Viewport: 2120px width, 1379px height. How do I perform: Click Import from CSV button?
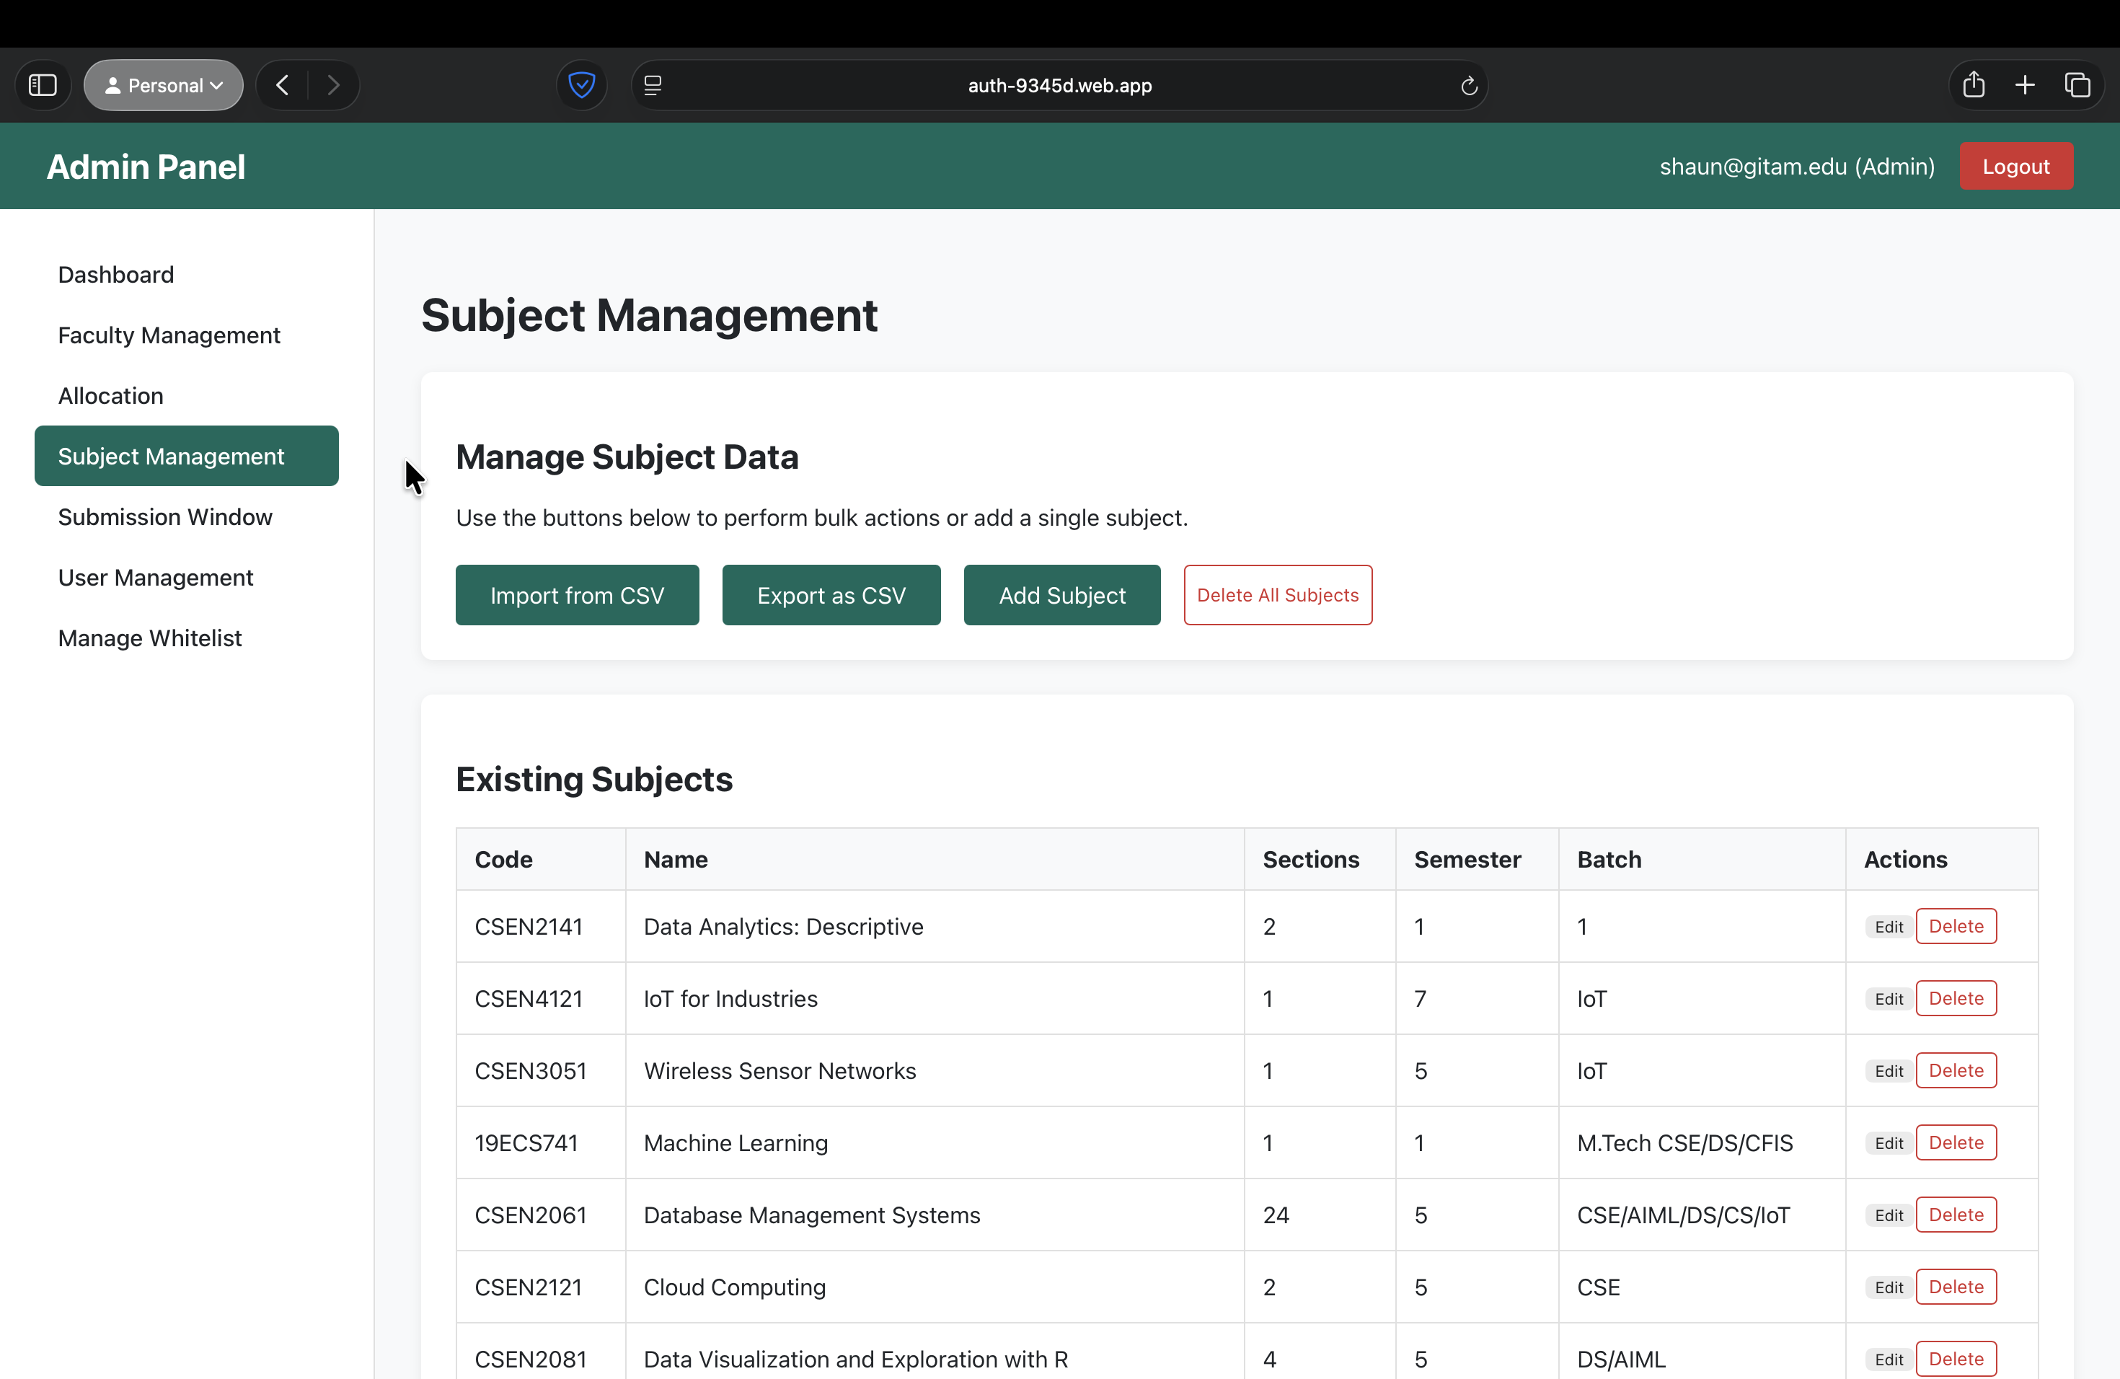577,595
